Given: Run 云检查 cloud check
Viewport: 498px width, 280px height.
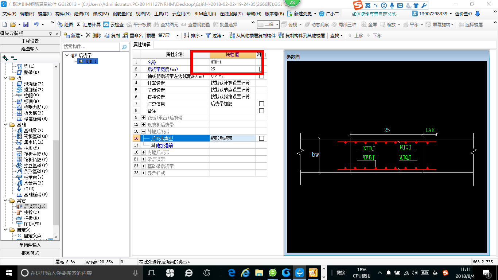Looking at the screenshot, I should coord(113,24).
